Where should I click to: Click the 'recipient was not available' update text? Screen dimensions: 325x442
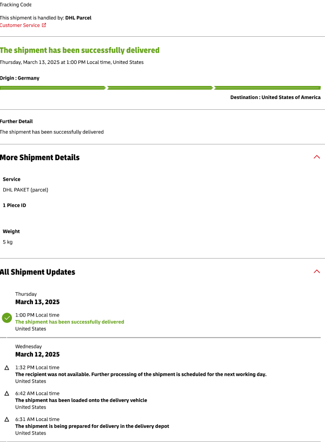pos(141,374)
